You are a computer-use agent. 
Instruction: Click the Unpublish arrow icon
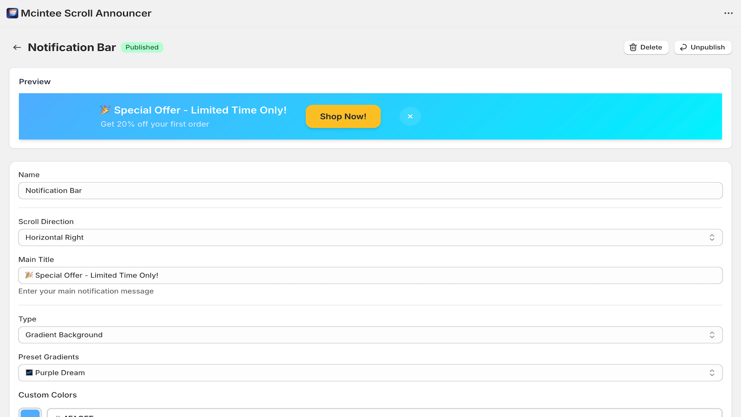[683, 47]
